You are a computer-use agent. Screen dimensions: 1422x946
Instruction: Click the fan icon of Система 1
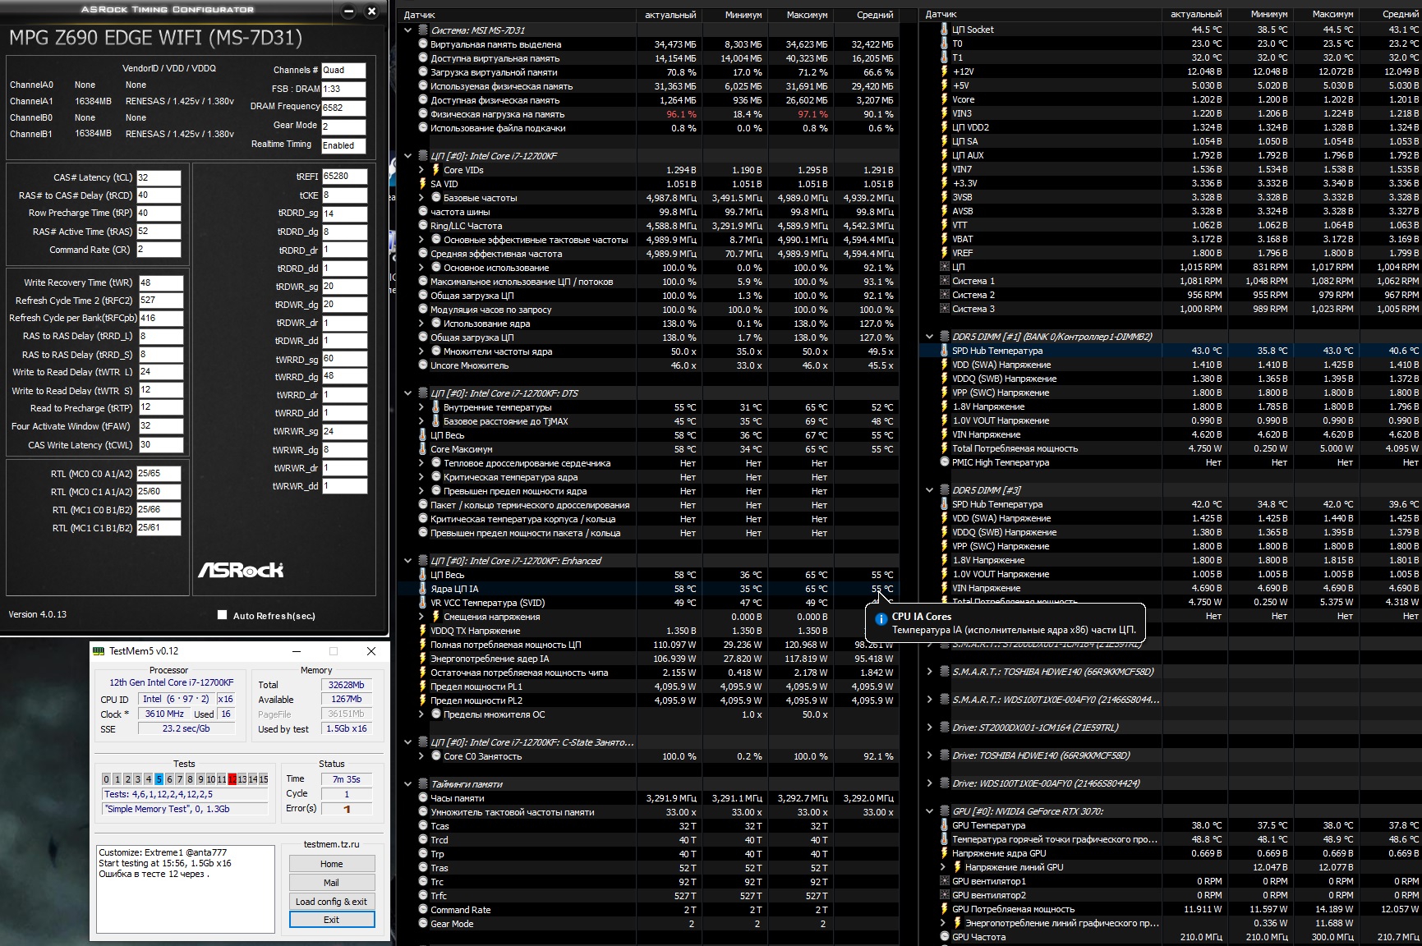[945, 281]
